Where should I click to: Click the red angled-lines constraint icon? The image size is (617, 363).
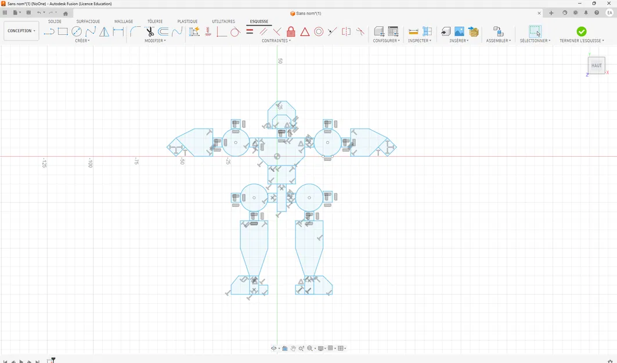[277, 31]
